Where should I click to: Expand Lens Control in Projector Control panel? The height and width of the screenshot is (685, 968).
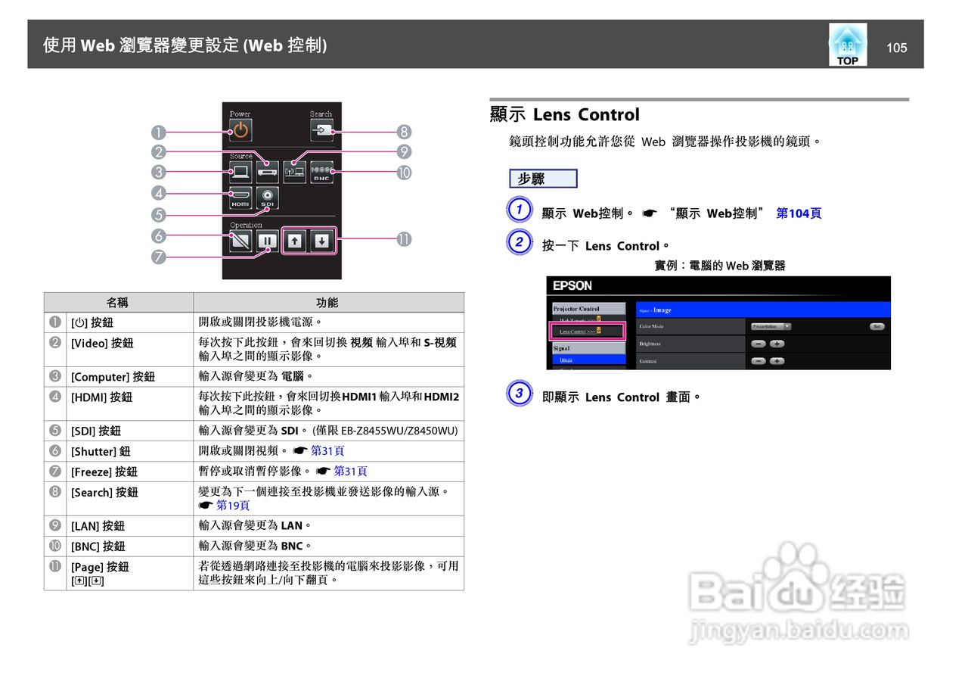[x=577, y=331]
